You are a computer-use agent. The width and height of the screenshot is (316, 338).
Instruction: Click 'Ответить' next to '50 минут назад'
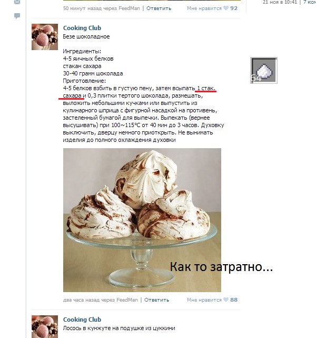pos(159,8)
